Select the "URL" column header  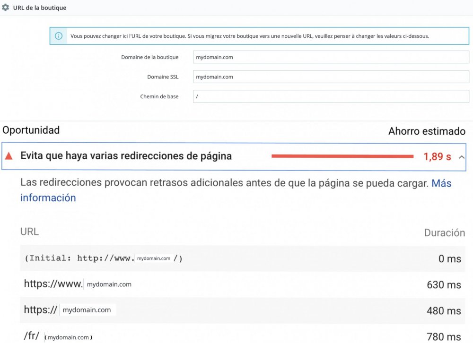coord(30,232)
